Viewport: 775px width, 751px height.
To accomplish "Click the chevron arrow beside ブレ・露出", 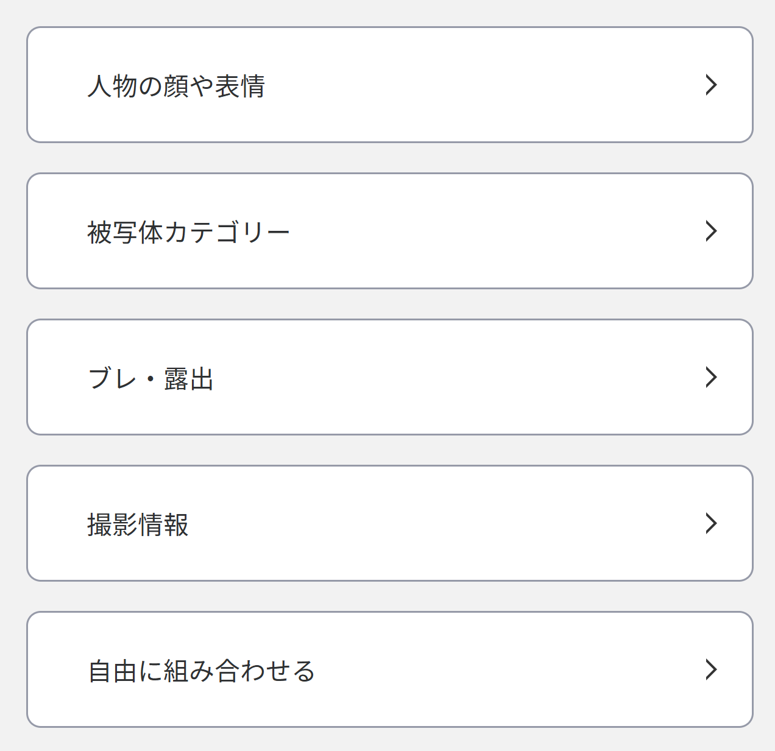I will [711, 377].
